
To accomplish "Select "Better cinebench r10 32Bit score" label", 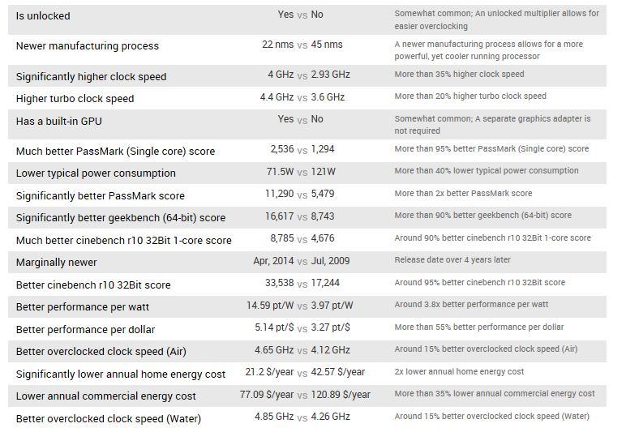I will (93, 285).
